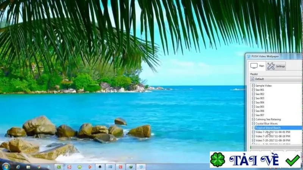Select the highlighted Tropical Island Beach entry

click(x=276, y=128)
